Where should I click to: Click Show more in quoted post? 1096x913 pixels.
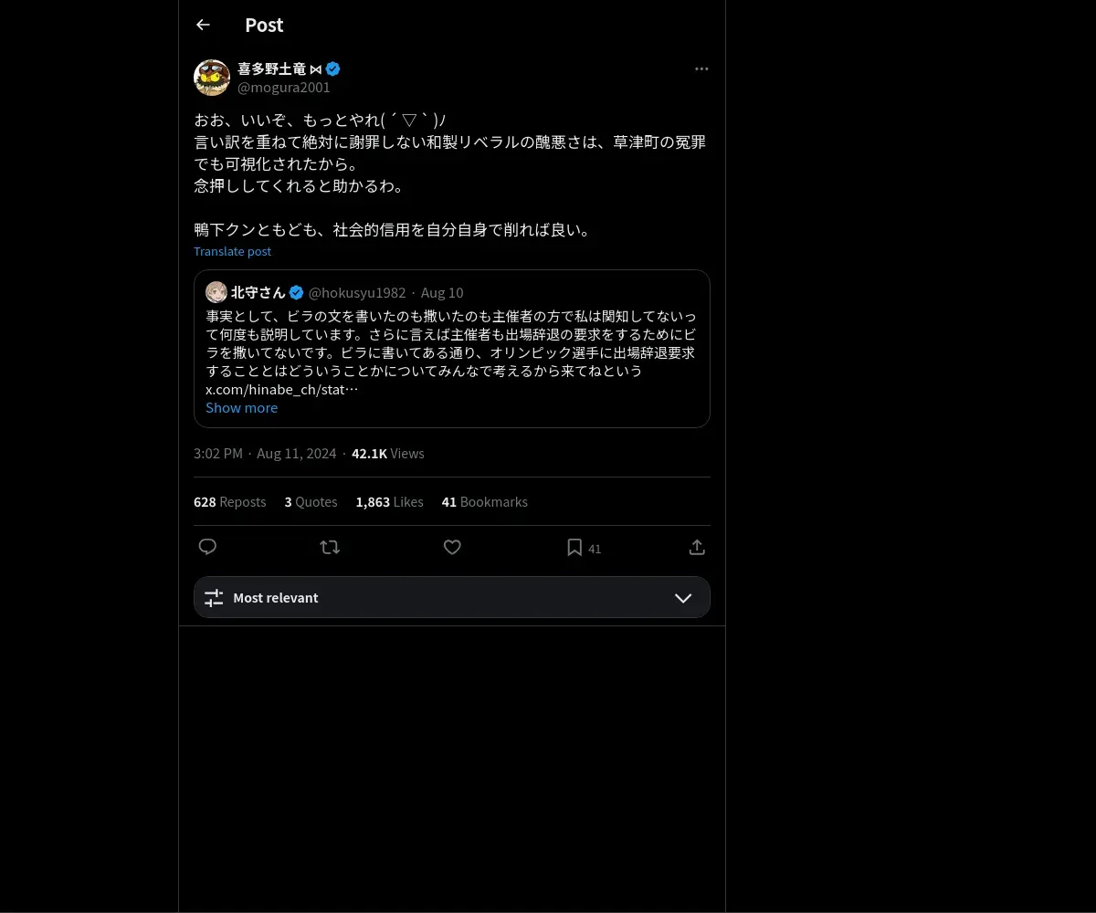pos(241,407)
